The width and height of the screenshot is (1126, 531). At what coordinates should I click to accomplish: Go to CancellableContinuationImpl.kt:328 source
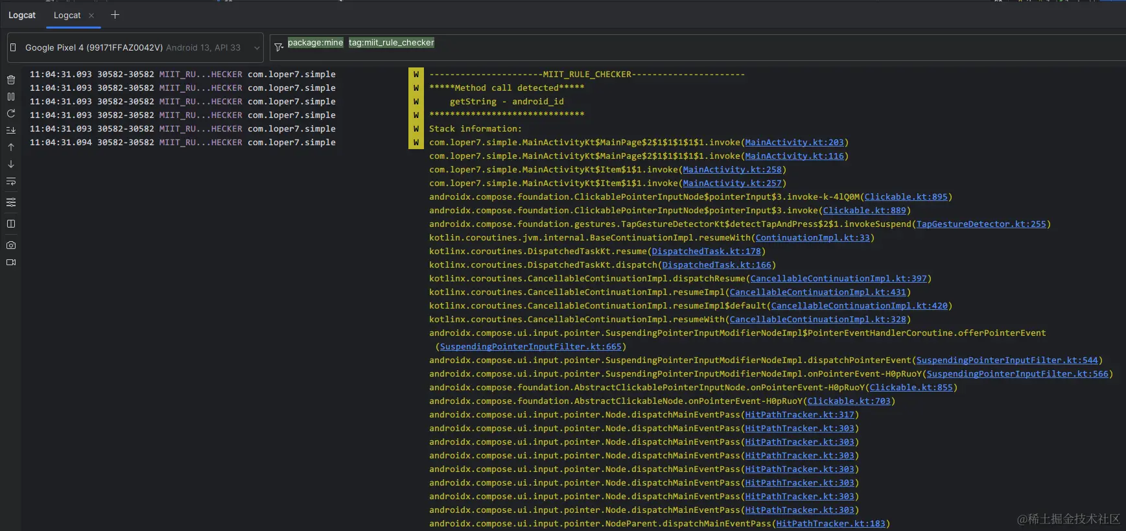pyautogui.click(x=817, y=319)
